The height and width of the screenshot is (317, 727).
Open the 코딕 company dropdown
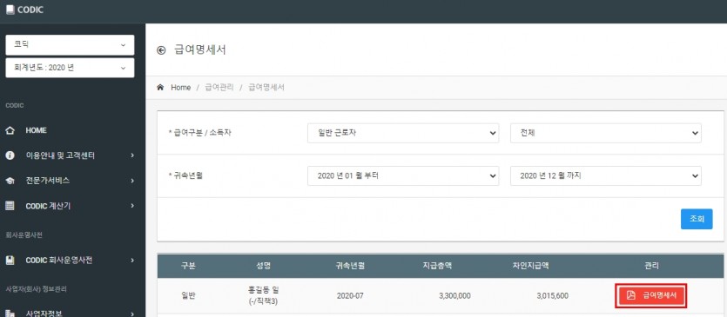click(x=70, y=45)
